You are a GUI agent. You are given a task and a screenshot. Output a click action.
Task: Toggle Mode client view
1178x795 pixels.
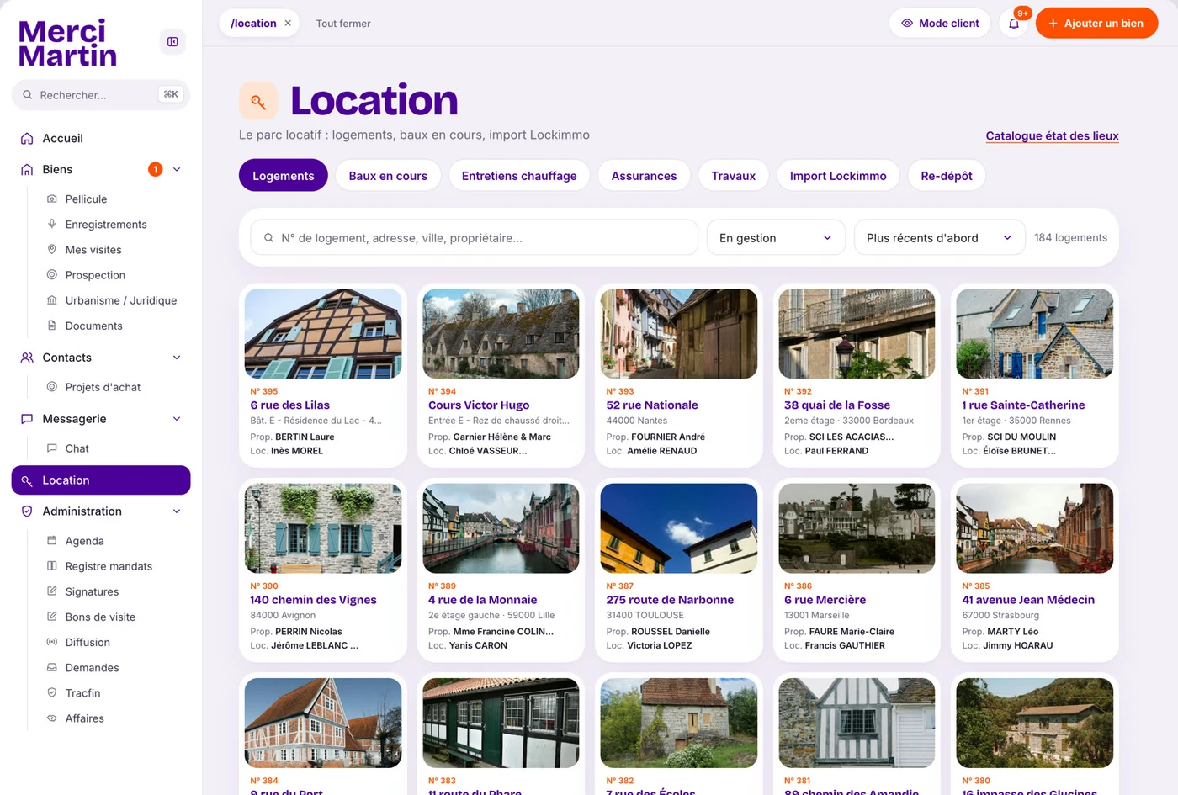coord(939,24)
